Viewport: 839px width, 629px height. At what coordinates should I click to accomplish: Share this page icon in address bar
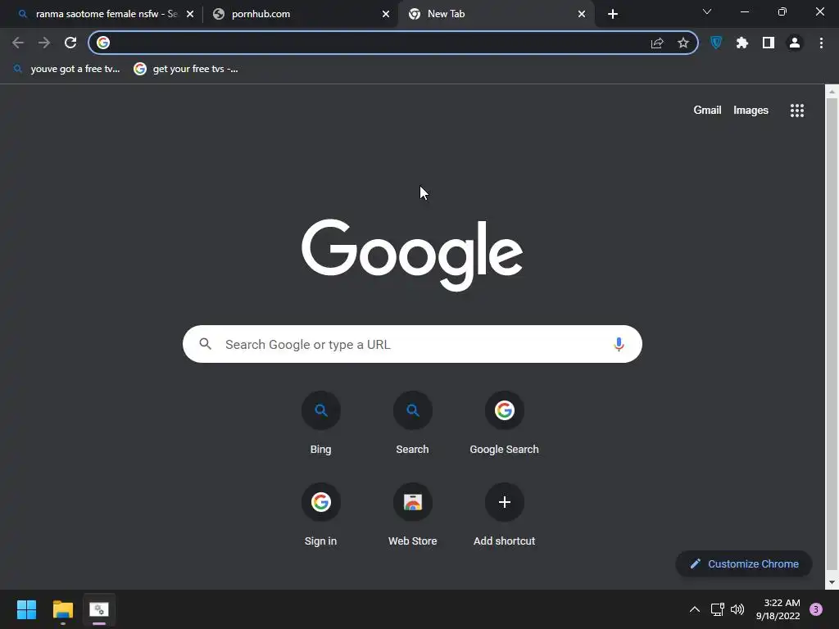tap(657, 43)
